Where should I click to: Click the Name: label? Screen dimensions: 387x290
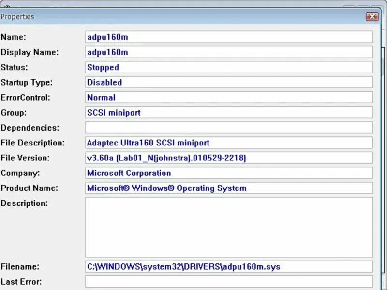pyautogui.click(x=14, y=37)
